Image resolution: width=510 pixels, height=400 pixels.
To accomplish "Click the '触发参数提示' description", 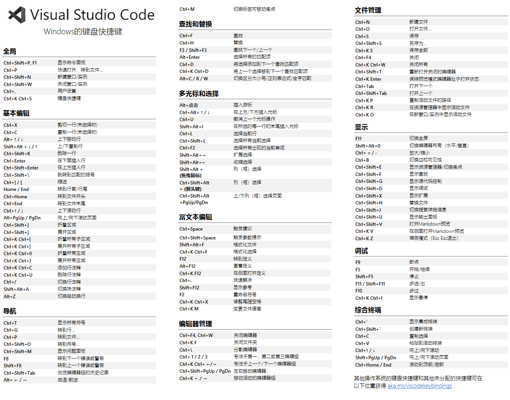I will (x=247, y=237).
